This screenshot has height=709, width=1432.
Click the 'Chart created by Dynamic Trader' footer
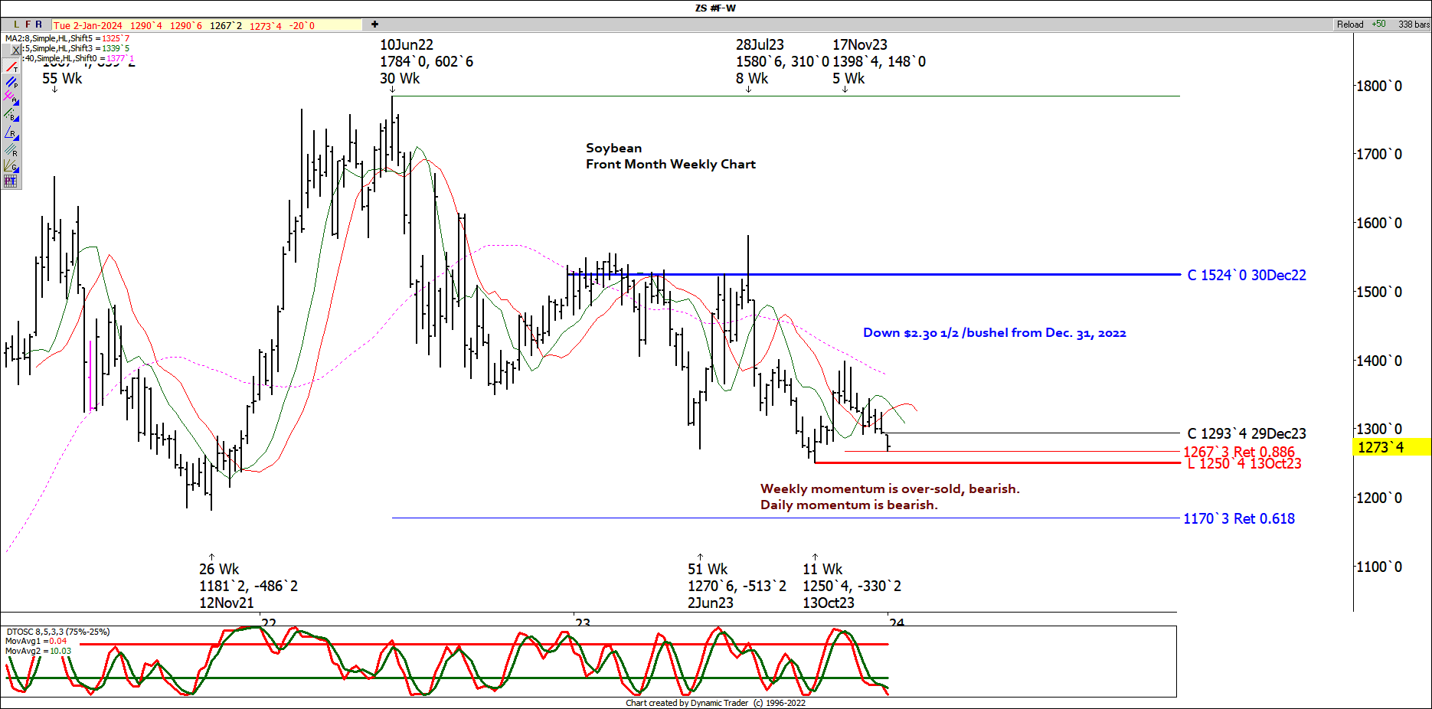[715, 703]
